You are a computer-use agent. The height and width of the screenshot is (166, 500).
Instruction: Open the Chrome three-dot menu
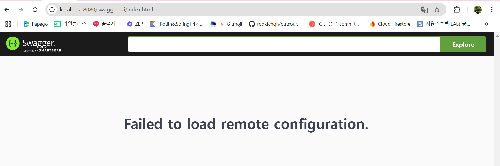pyautogui.click(x=492, y=10)
